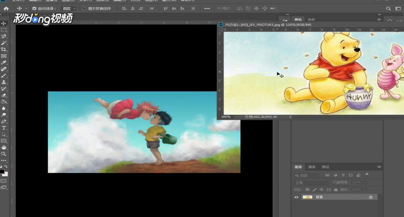Open the 色板 Swatches panel tab
404x217 pixels.
(x=311, y=20)
